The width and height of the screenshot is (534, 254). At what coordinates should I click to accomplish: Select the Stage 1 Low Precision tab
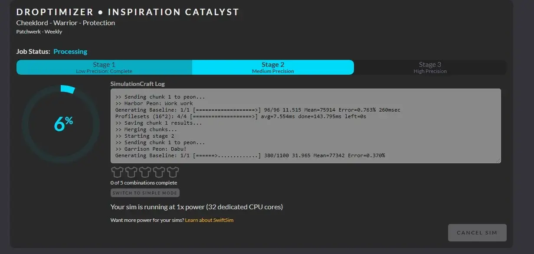[x=104, y=67]
